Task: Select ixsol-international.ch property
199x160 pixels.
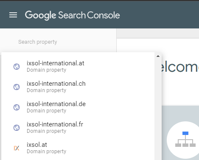Action: click(78, 87)
